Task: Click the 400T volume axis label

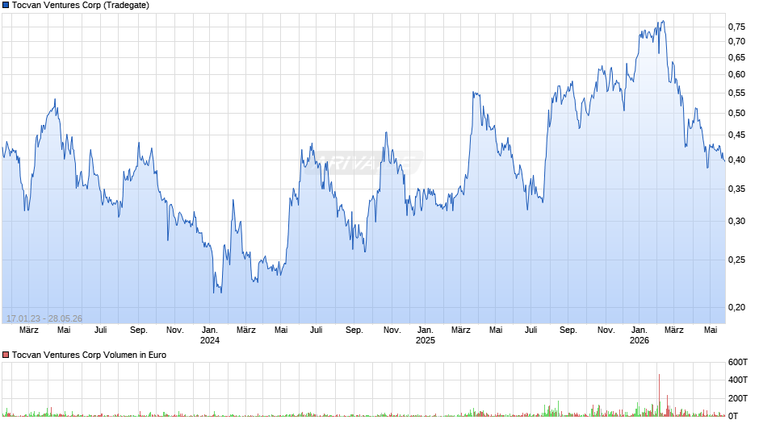Action: [x=738, y=380]
